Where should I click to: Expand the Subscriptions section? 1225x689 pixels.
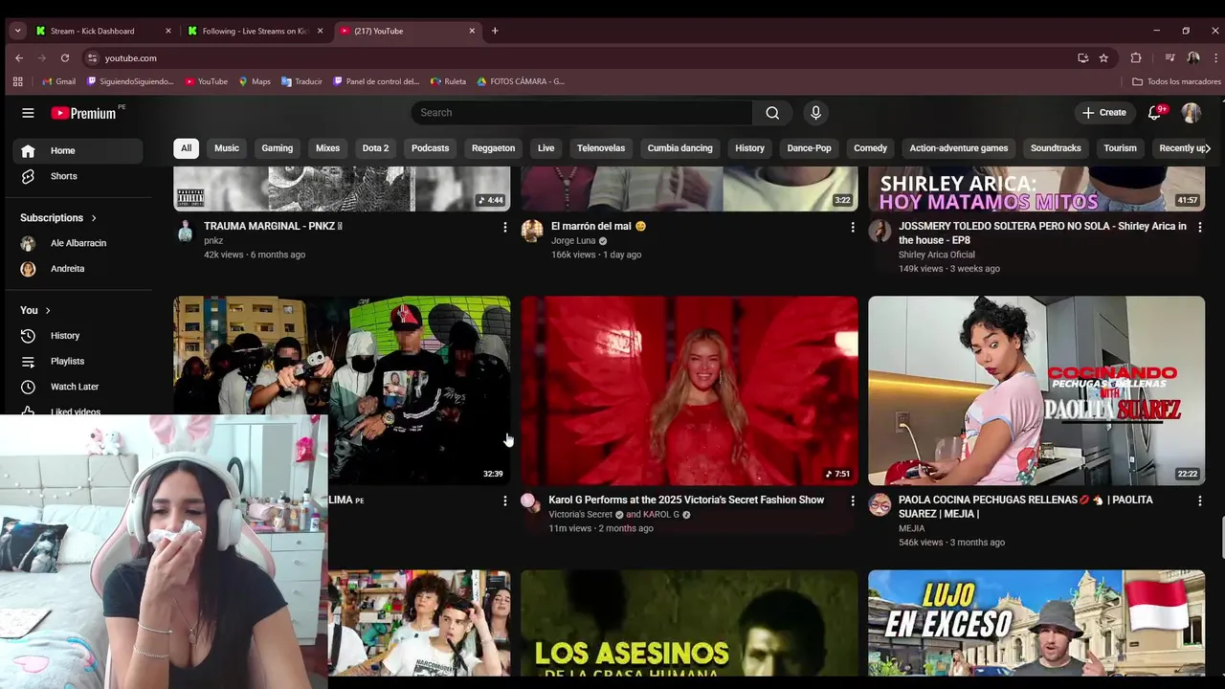coord(58,218)
